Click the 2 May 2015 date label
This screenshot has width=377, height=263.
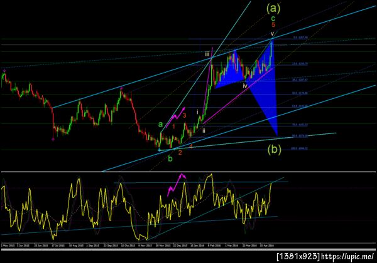(8, 245)
